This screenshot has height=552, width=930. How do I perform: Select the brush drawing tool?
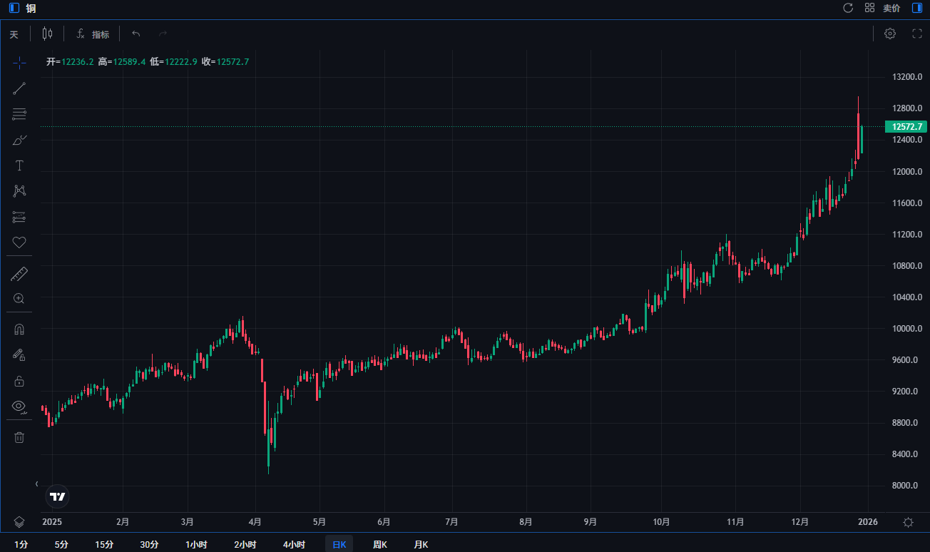click(19, 140)
